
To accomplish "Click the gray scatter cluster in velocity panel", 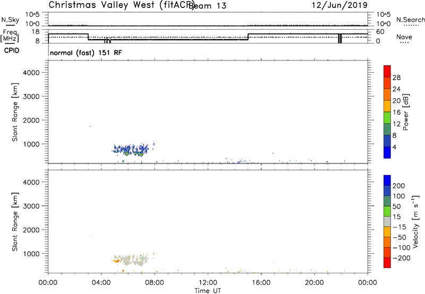I will 133,260.
